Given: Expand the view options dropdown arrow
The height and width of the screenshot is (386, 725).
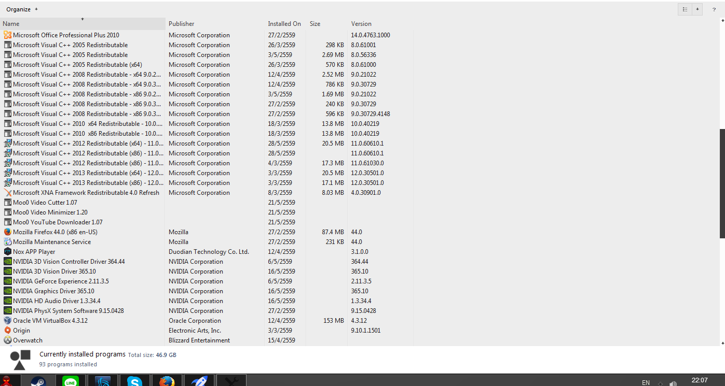Looking at the screenshot, I should tap(697, 9).
